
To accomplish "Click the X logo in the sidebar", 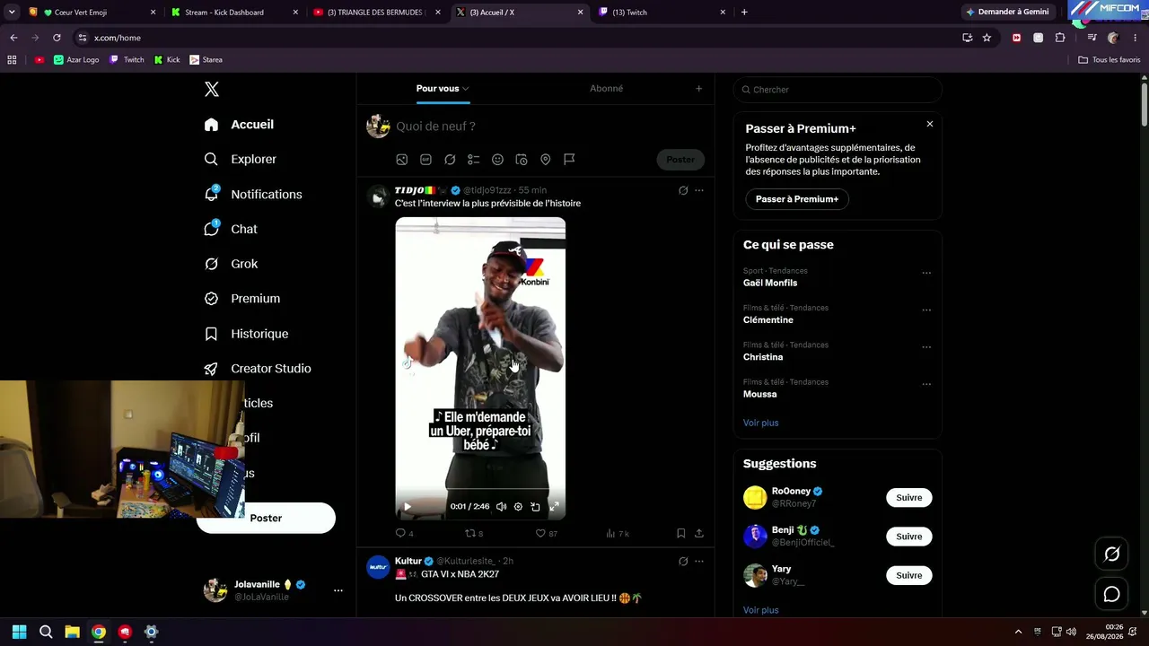I will 212,89.
